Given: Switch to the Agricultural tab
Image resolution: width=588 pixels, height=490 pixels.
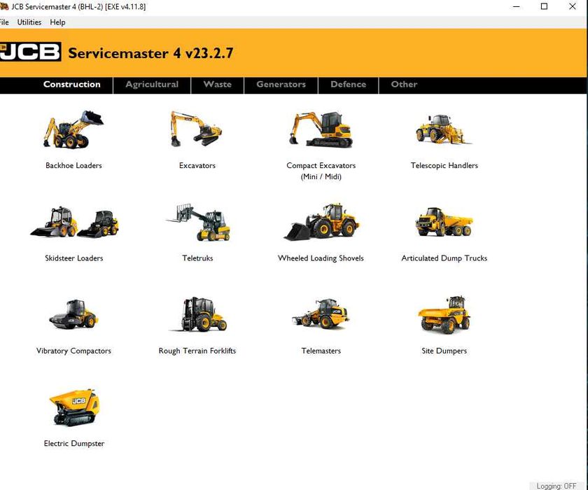Looking at the screenshot, I should point(152,85).
